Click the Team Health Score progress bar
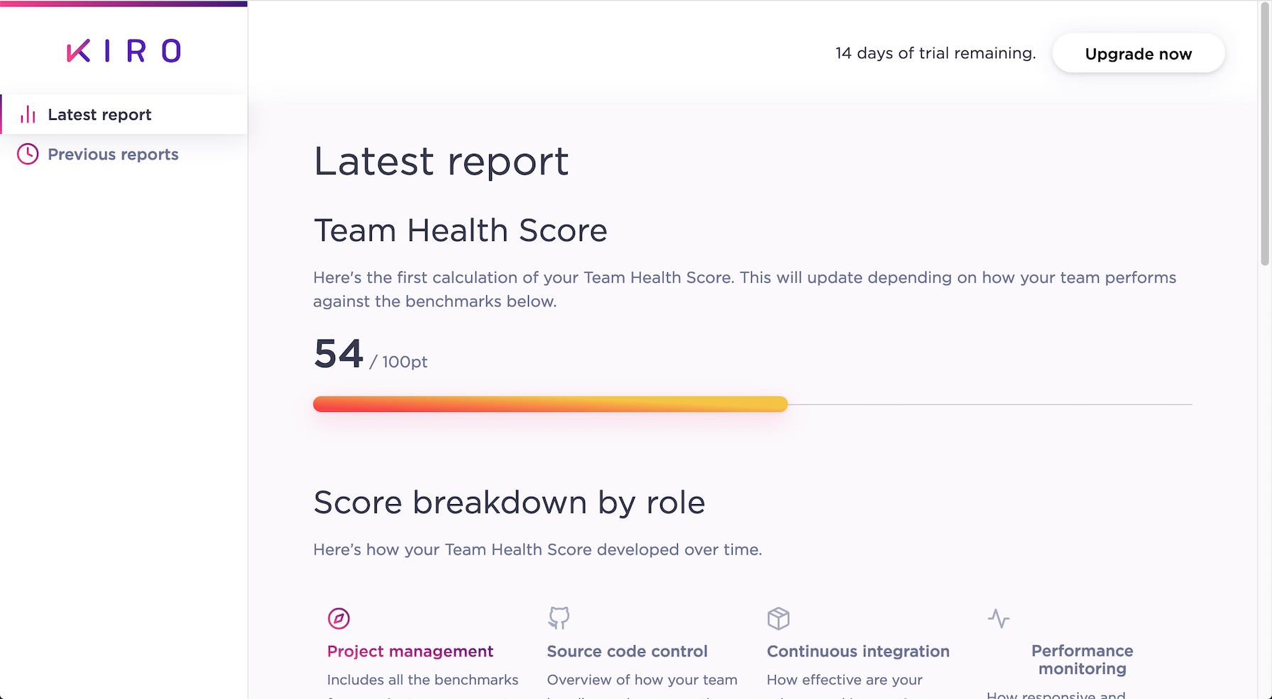This screenshot has width=1272, height=699. 550,404
